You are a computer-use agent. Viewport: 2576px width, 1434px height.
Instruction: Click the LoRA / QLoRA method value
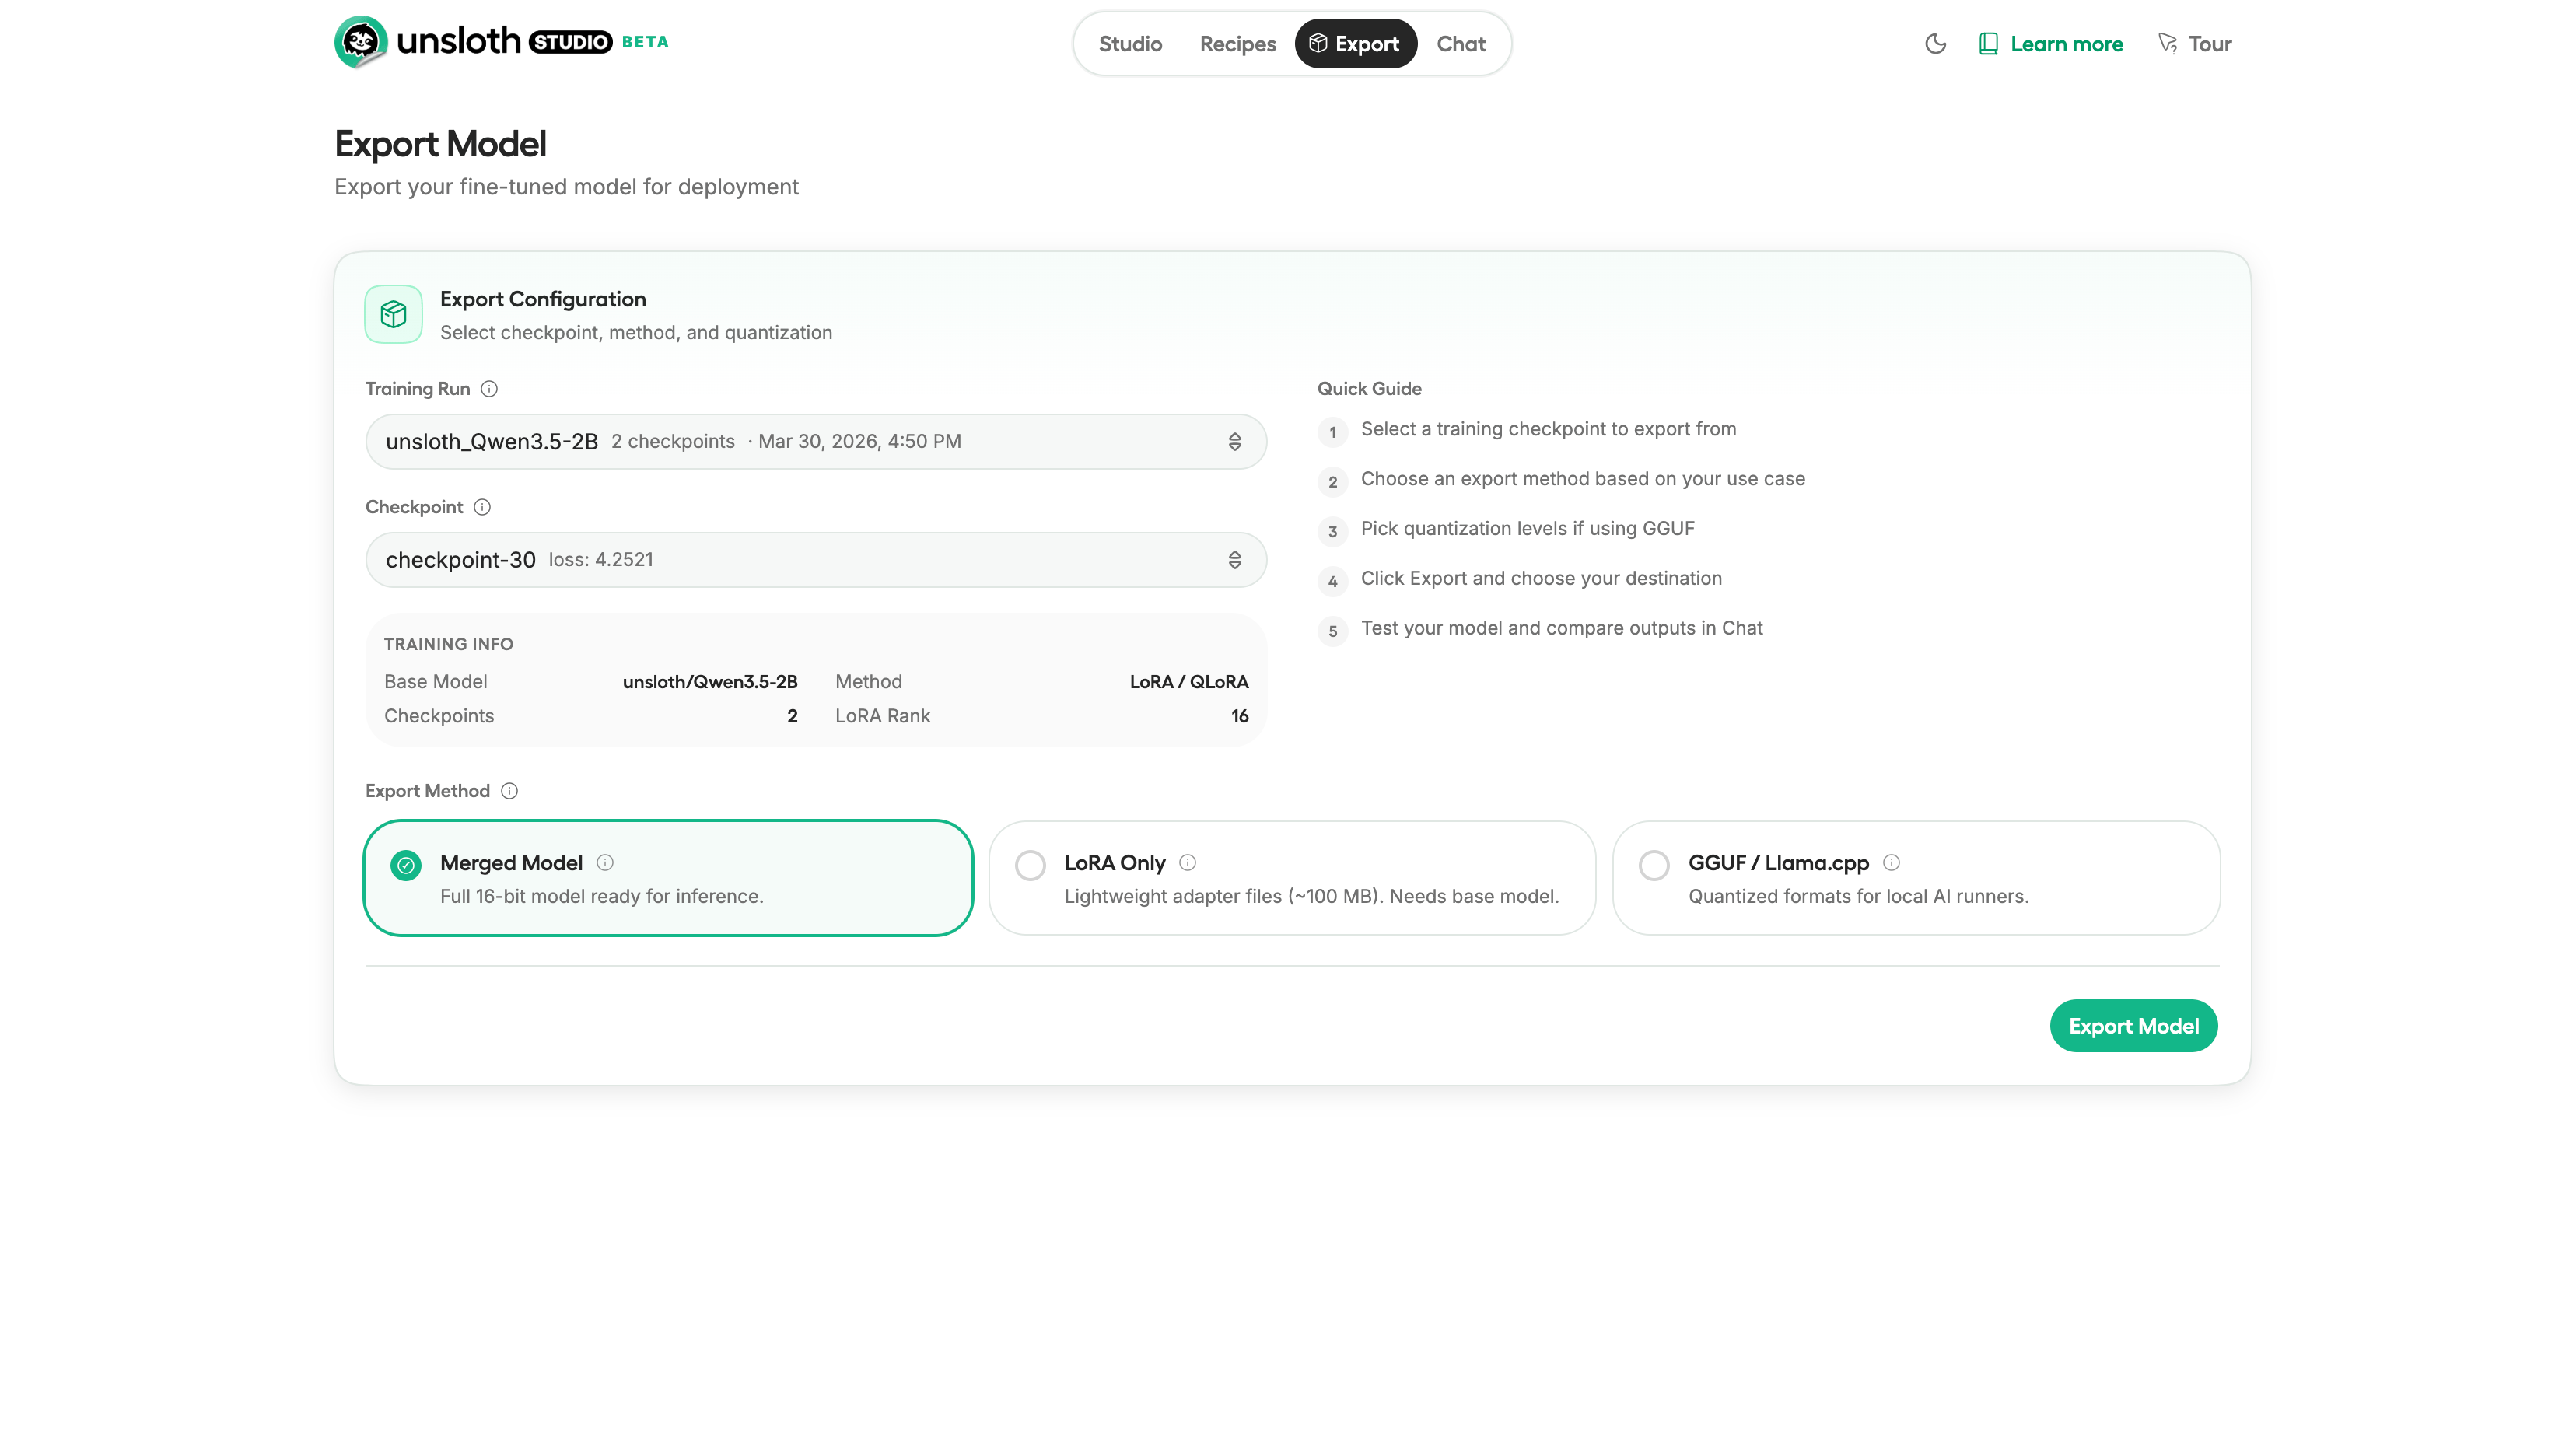coord(1189,682)
